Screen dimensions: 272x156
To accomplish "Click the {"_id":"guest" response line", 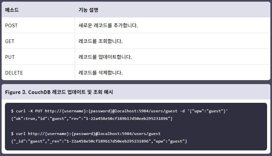I will pos(99,141).
